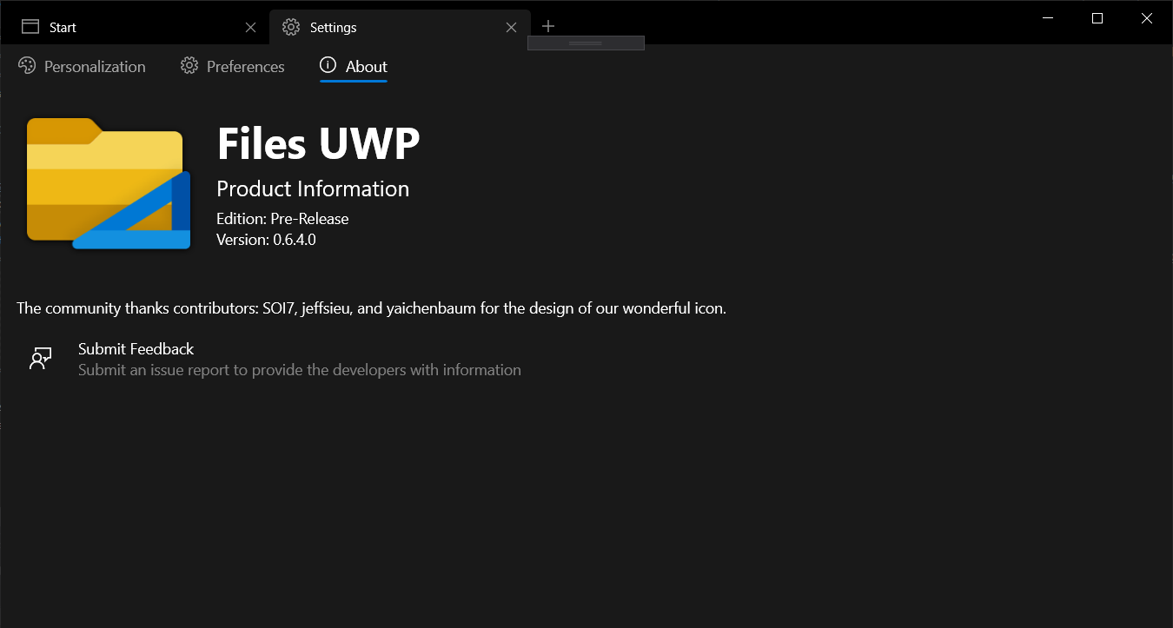1173x628 pixels.
Task: Add a new tab with the plus button
Action: click(548, 26)
